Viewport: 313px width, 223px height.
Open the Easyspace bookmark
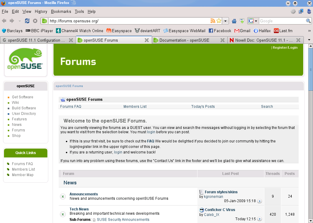tap(119, 31)
